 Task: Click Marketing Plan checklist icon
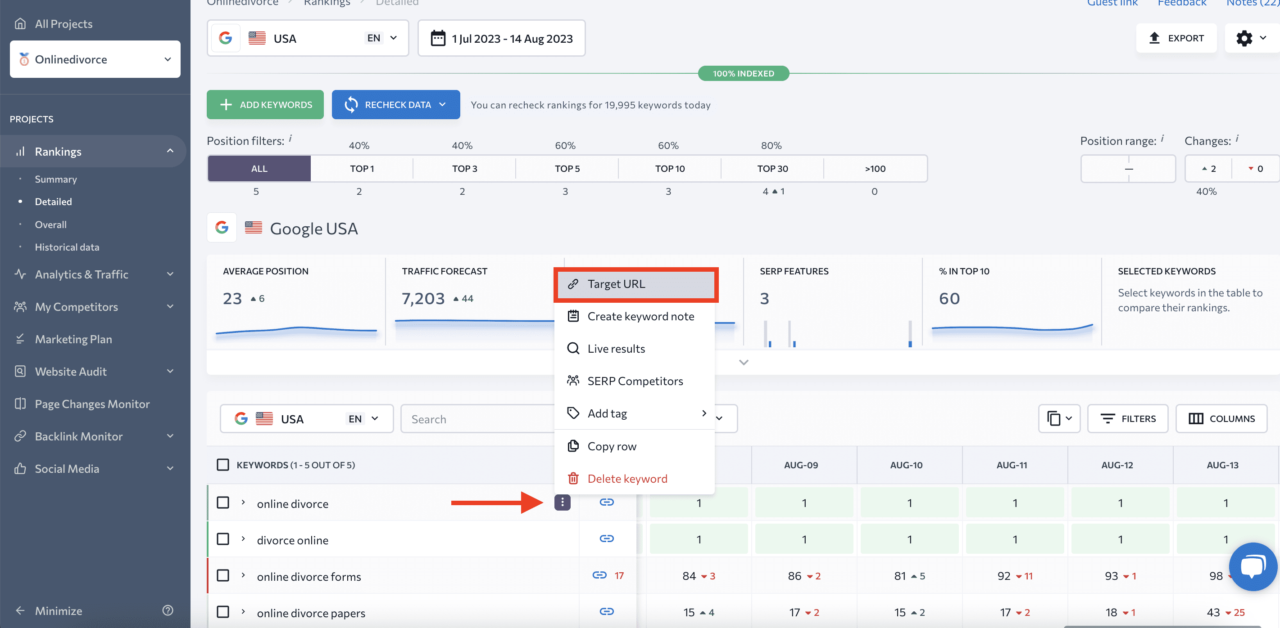20,339
